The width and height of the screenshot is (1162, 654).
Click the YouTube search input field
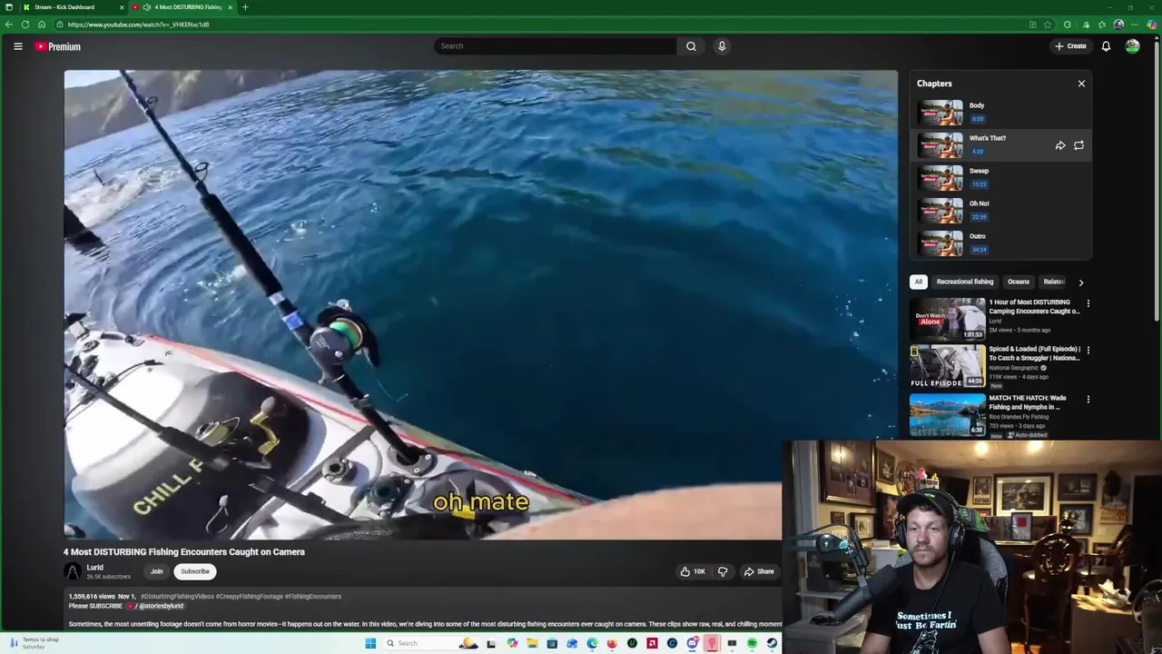click(x=555, y=46)
